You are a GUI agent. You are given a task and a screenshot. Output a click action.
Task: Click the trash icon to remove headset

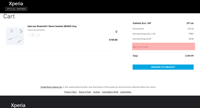coord(116,32)
